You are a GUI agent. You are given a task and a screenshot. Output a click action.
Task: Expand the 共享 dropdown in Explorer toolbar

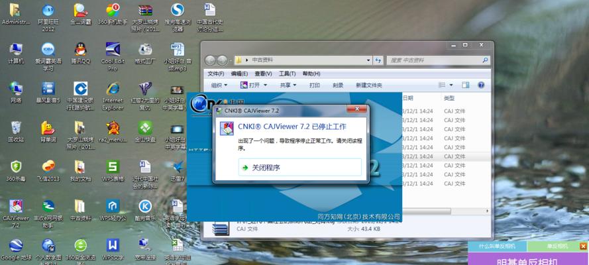tap(288, 85)
